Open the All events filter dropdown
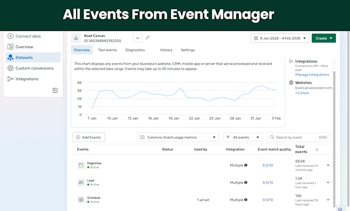350x211 pixels. 243,137
